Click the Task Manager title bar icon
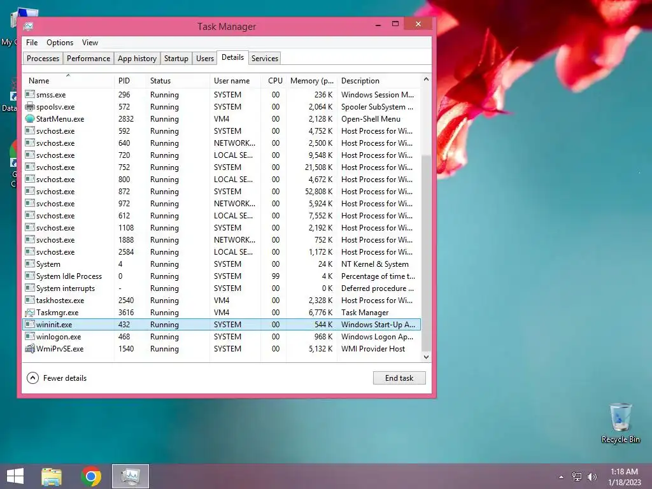652x489 pixels. [x=28, y=27]
